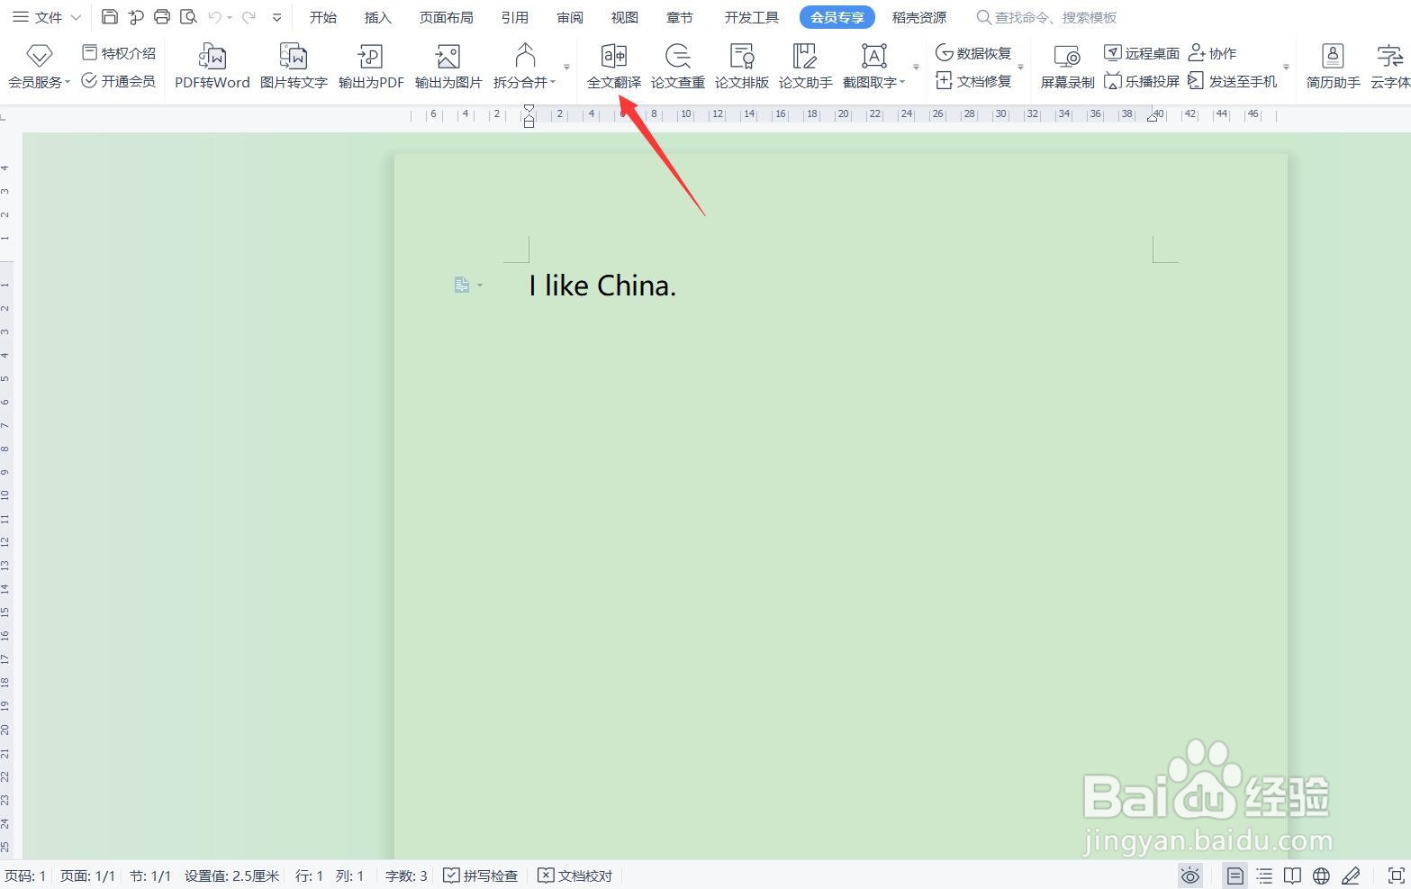Click the Undo arrow icon
The width and height of the screenshot is (1411, 889).
point(214,17)
